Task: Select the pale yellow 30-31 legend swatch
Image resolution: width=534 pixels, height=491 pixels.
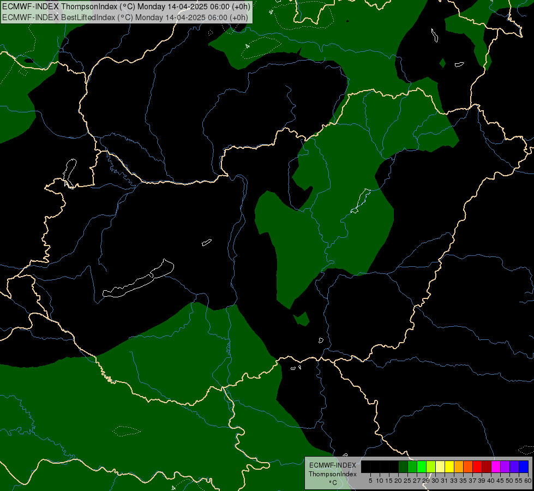Action: (440, 466)
